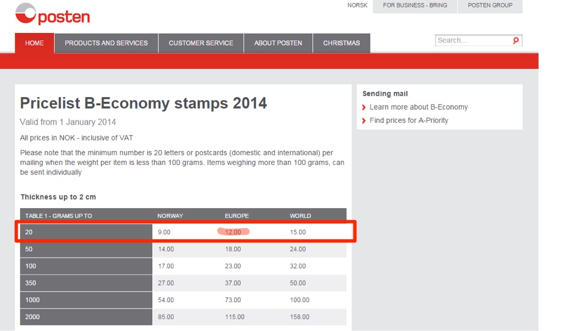562x331 pixels.
Task: Switch language to NORSK
Action: pyautogui.click(x=357, y=5)
